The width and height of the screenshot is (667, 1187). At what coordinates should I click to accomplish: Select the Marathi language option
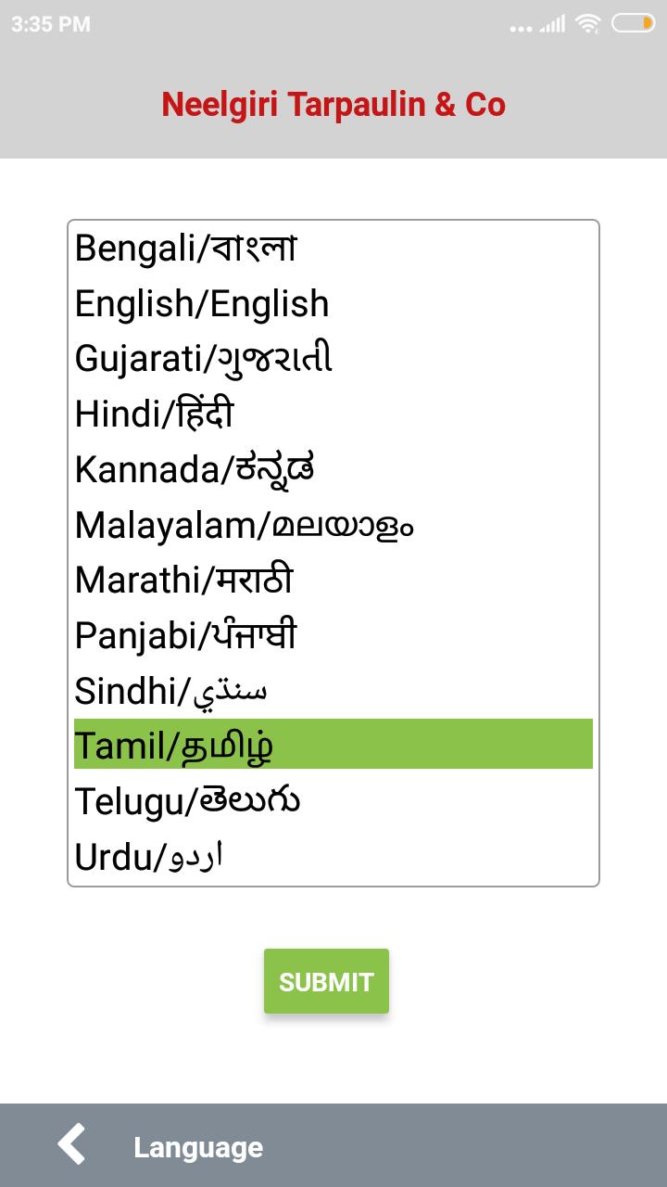pos(183,581)
